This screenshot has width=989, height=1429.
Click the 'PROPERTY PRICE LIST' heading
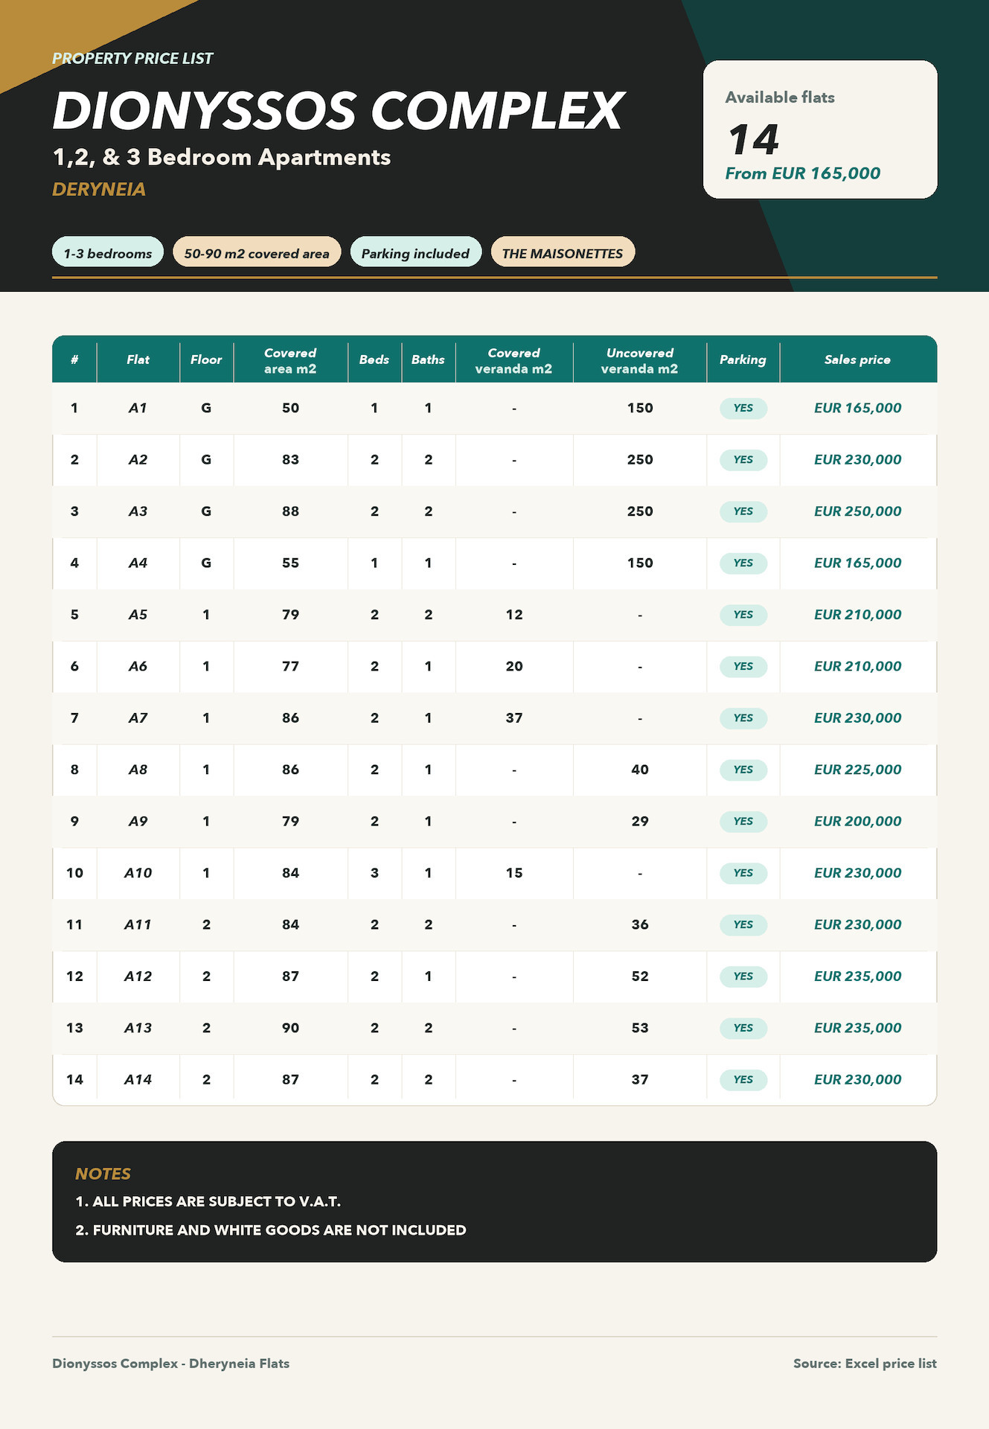tap(132, 58)
